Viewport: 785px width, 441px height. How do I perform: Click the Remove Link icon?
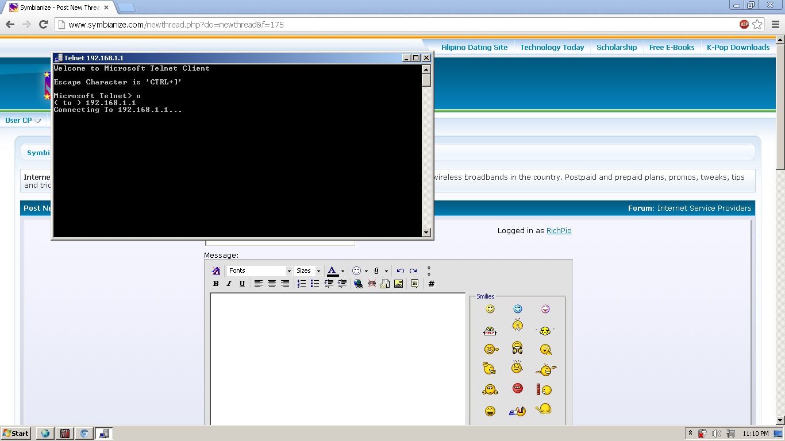tap(372, 284)
